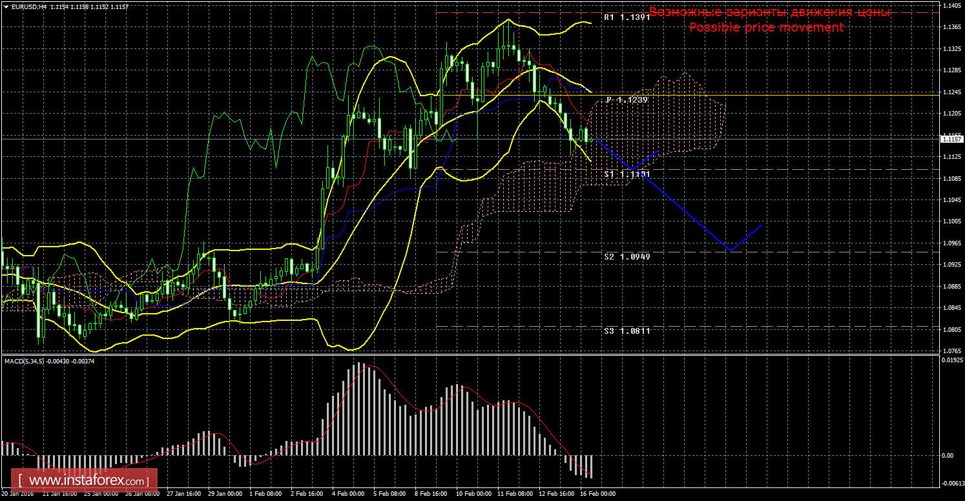Click the red 'Possible price movement' annotation

(x=766, y=27)
